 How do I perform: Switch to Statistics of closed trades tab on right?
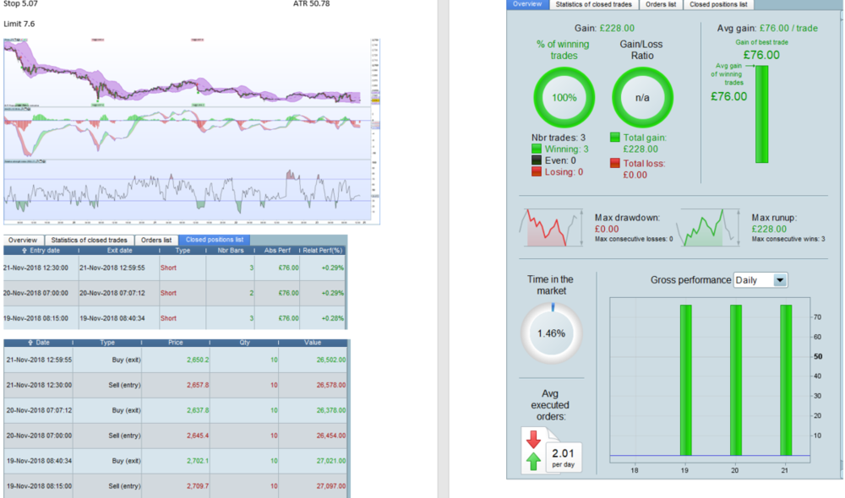pyautogui.click(x=592, y=4)
